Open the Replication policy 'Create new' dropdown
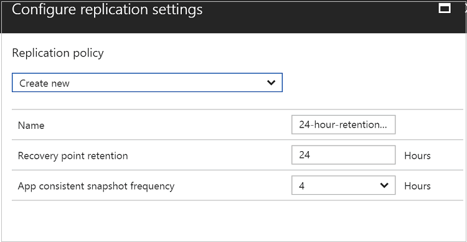 (147, 83)
